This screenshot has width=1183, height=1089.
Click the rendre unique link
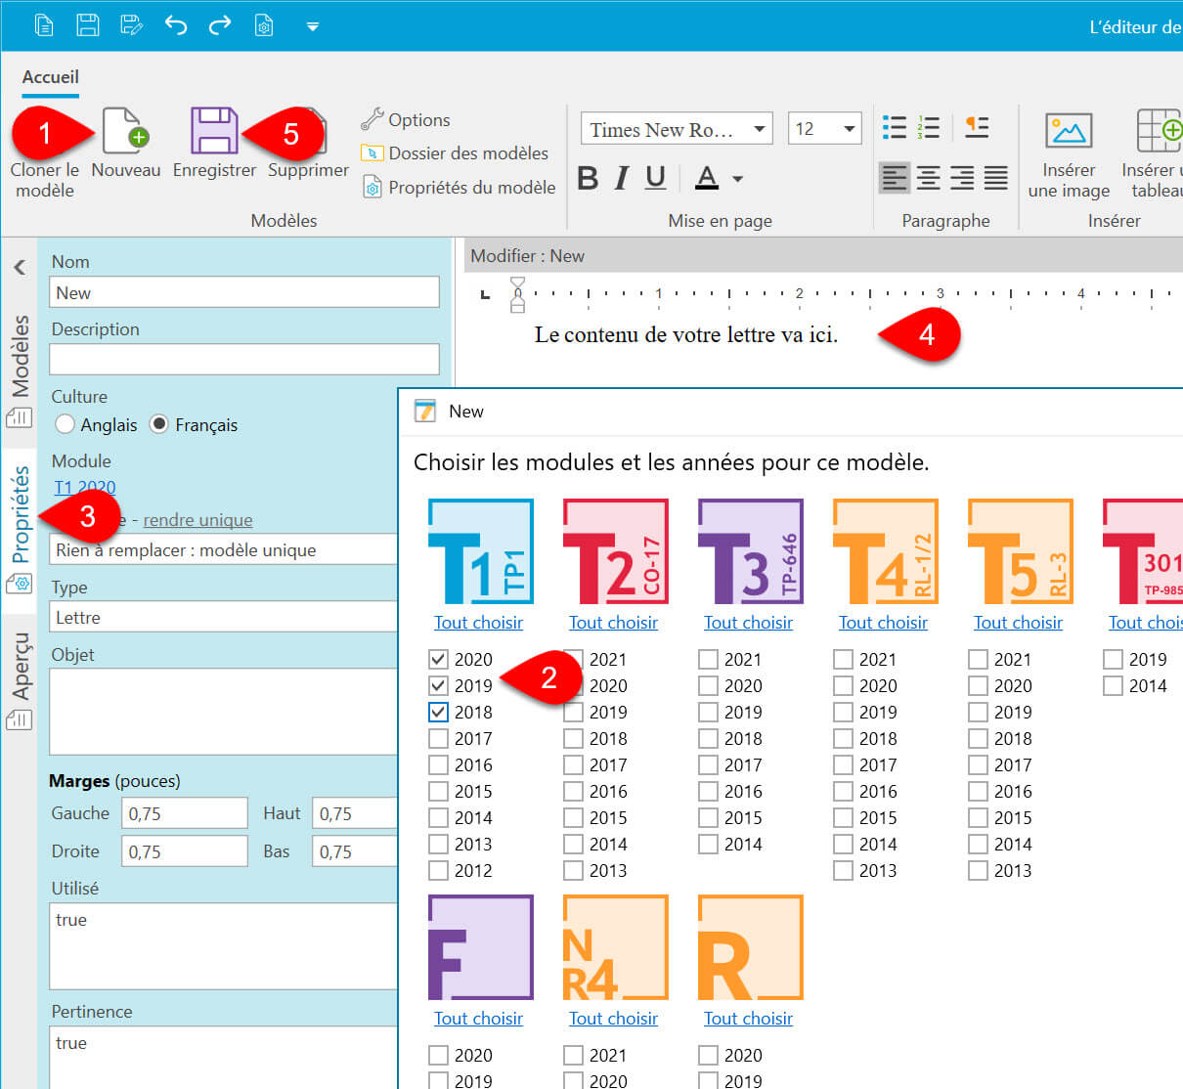(197, 519)
